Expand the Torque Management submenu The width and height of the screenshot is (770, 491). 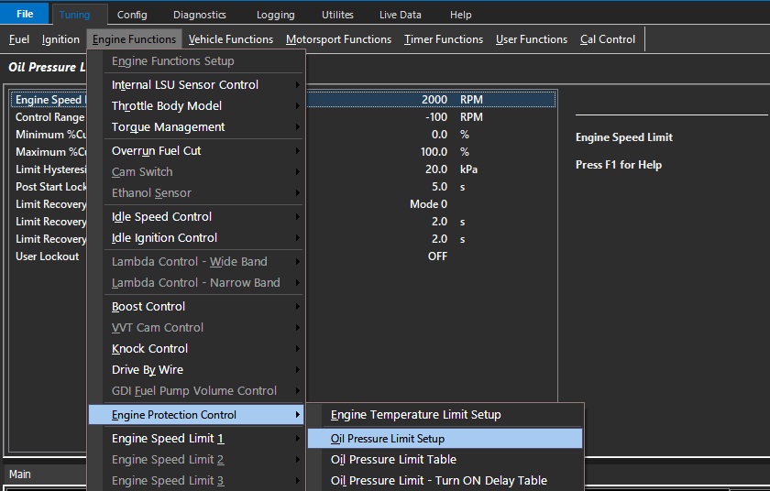pyautogui.click(x=168, y=127)
